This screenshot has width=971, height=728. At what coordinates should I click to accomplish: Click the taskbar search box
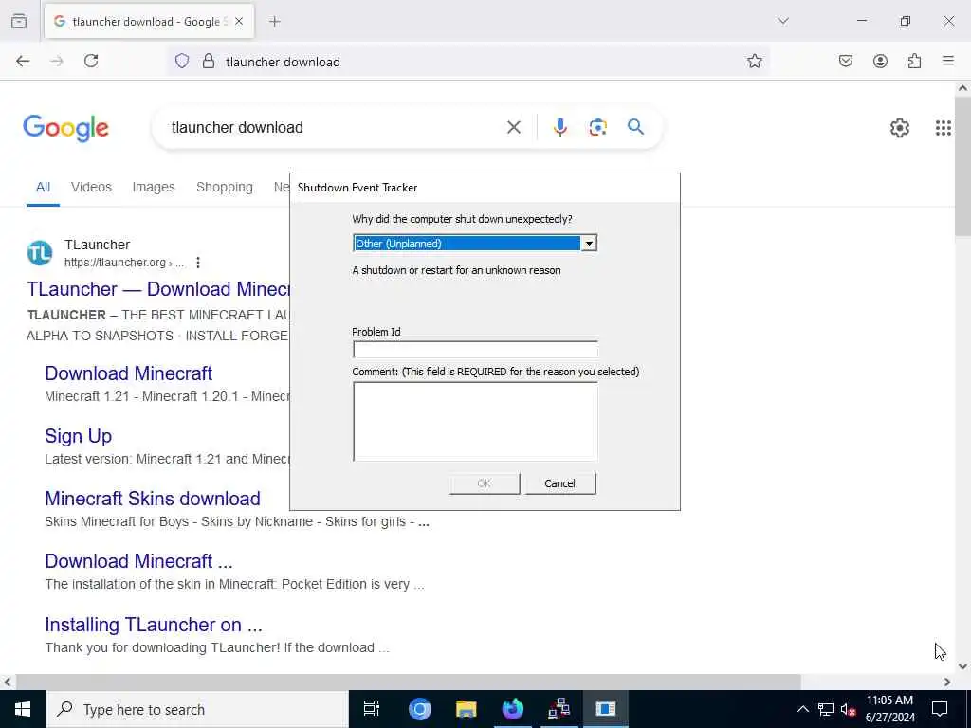point(197,709)
